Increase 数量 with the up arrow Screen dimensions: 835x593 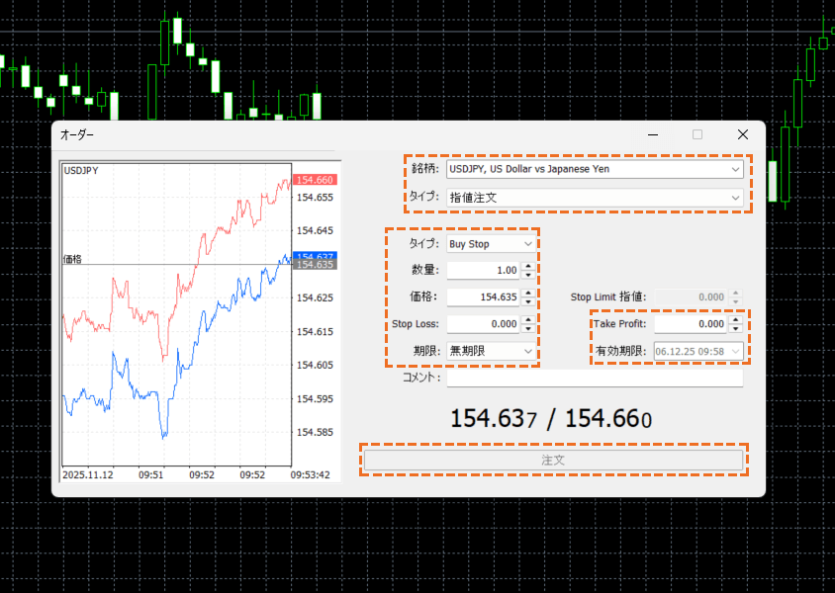[x=528, y=266]
